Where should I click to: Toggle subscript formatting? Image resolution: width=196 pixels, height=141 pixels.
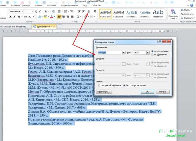pos(30,17)
